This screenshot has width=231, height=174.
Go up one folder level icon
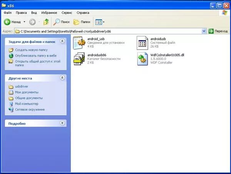(46, 22)
